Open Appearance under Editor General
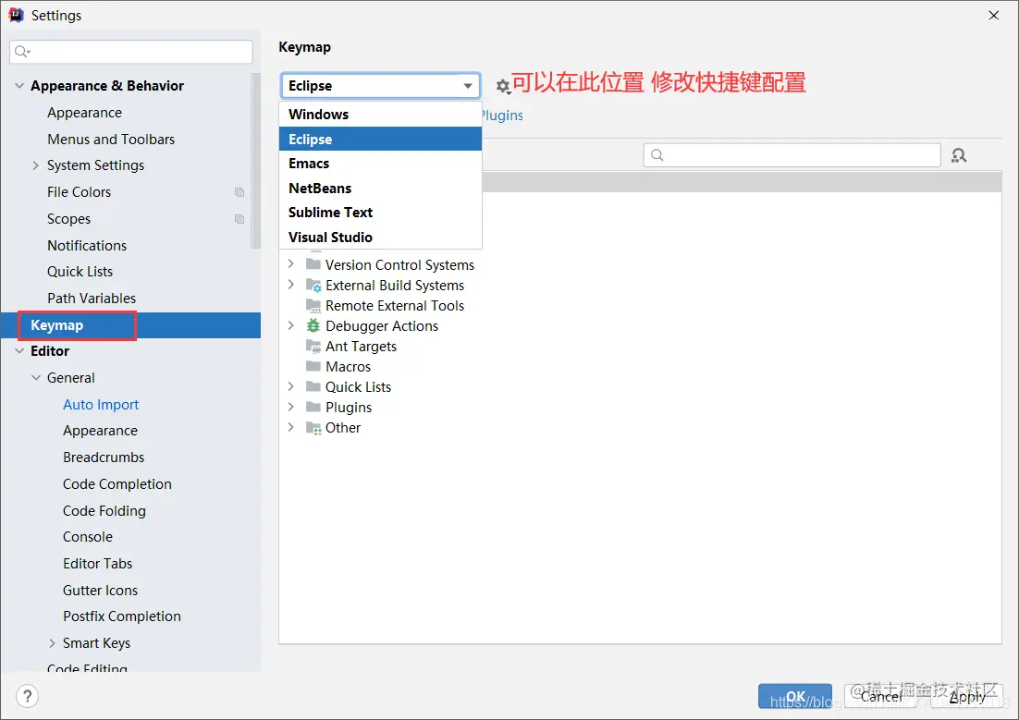 point(100,431)
